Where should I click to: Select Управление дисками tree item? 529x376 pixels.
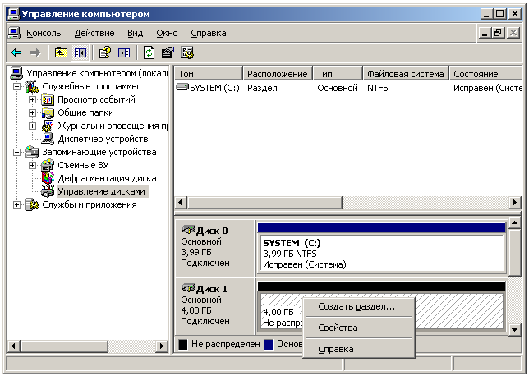coord(101,191)
